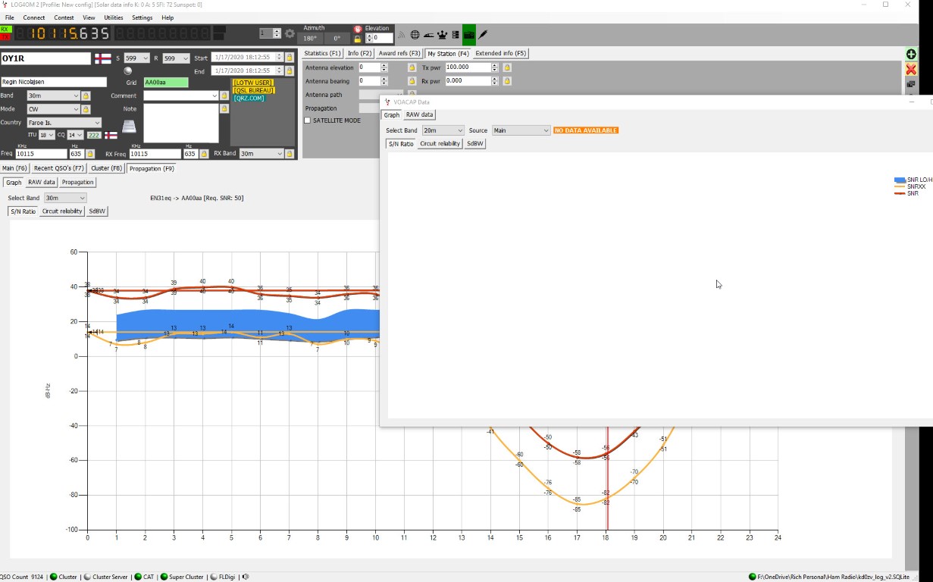Screen dimensions: 933x582
Task: Click the [QSL BUREAU] label
Action: click(254, 90)
